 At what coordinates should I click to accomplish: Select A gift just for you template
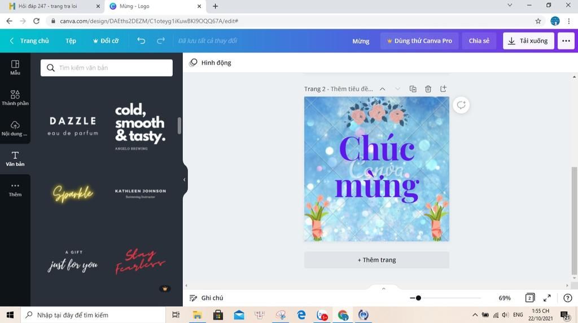click(x=73, y=261)
